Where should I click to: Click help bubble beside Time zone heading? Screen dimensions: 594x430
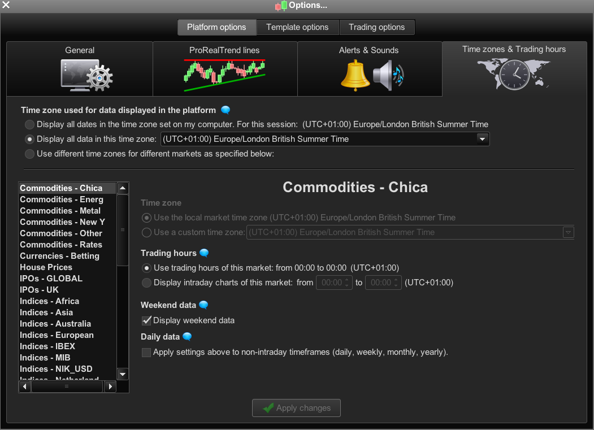coord(226,110)
